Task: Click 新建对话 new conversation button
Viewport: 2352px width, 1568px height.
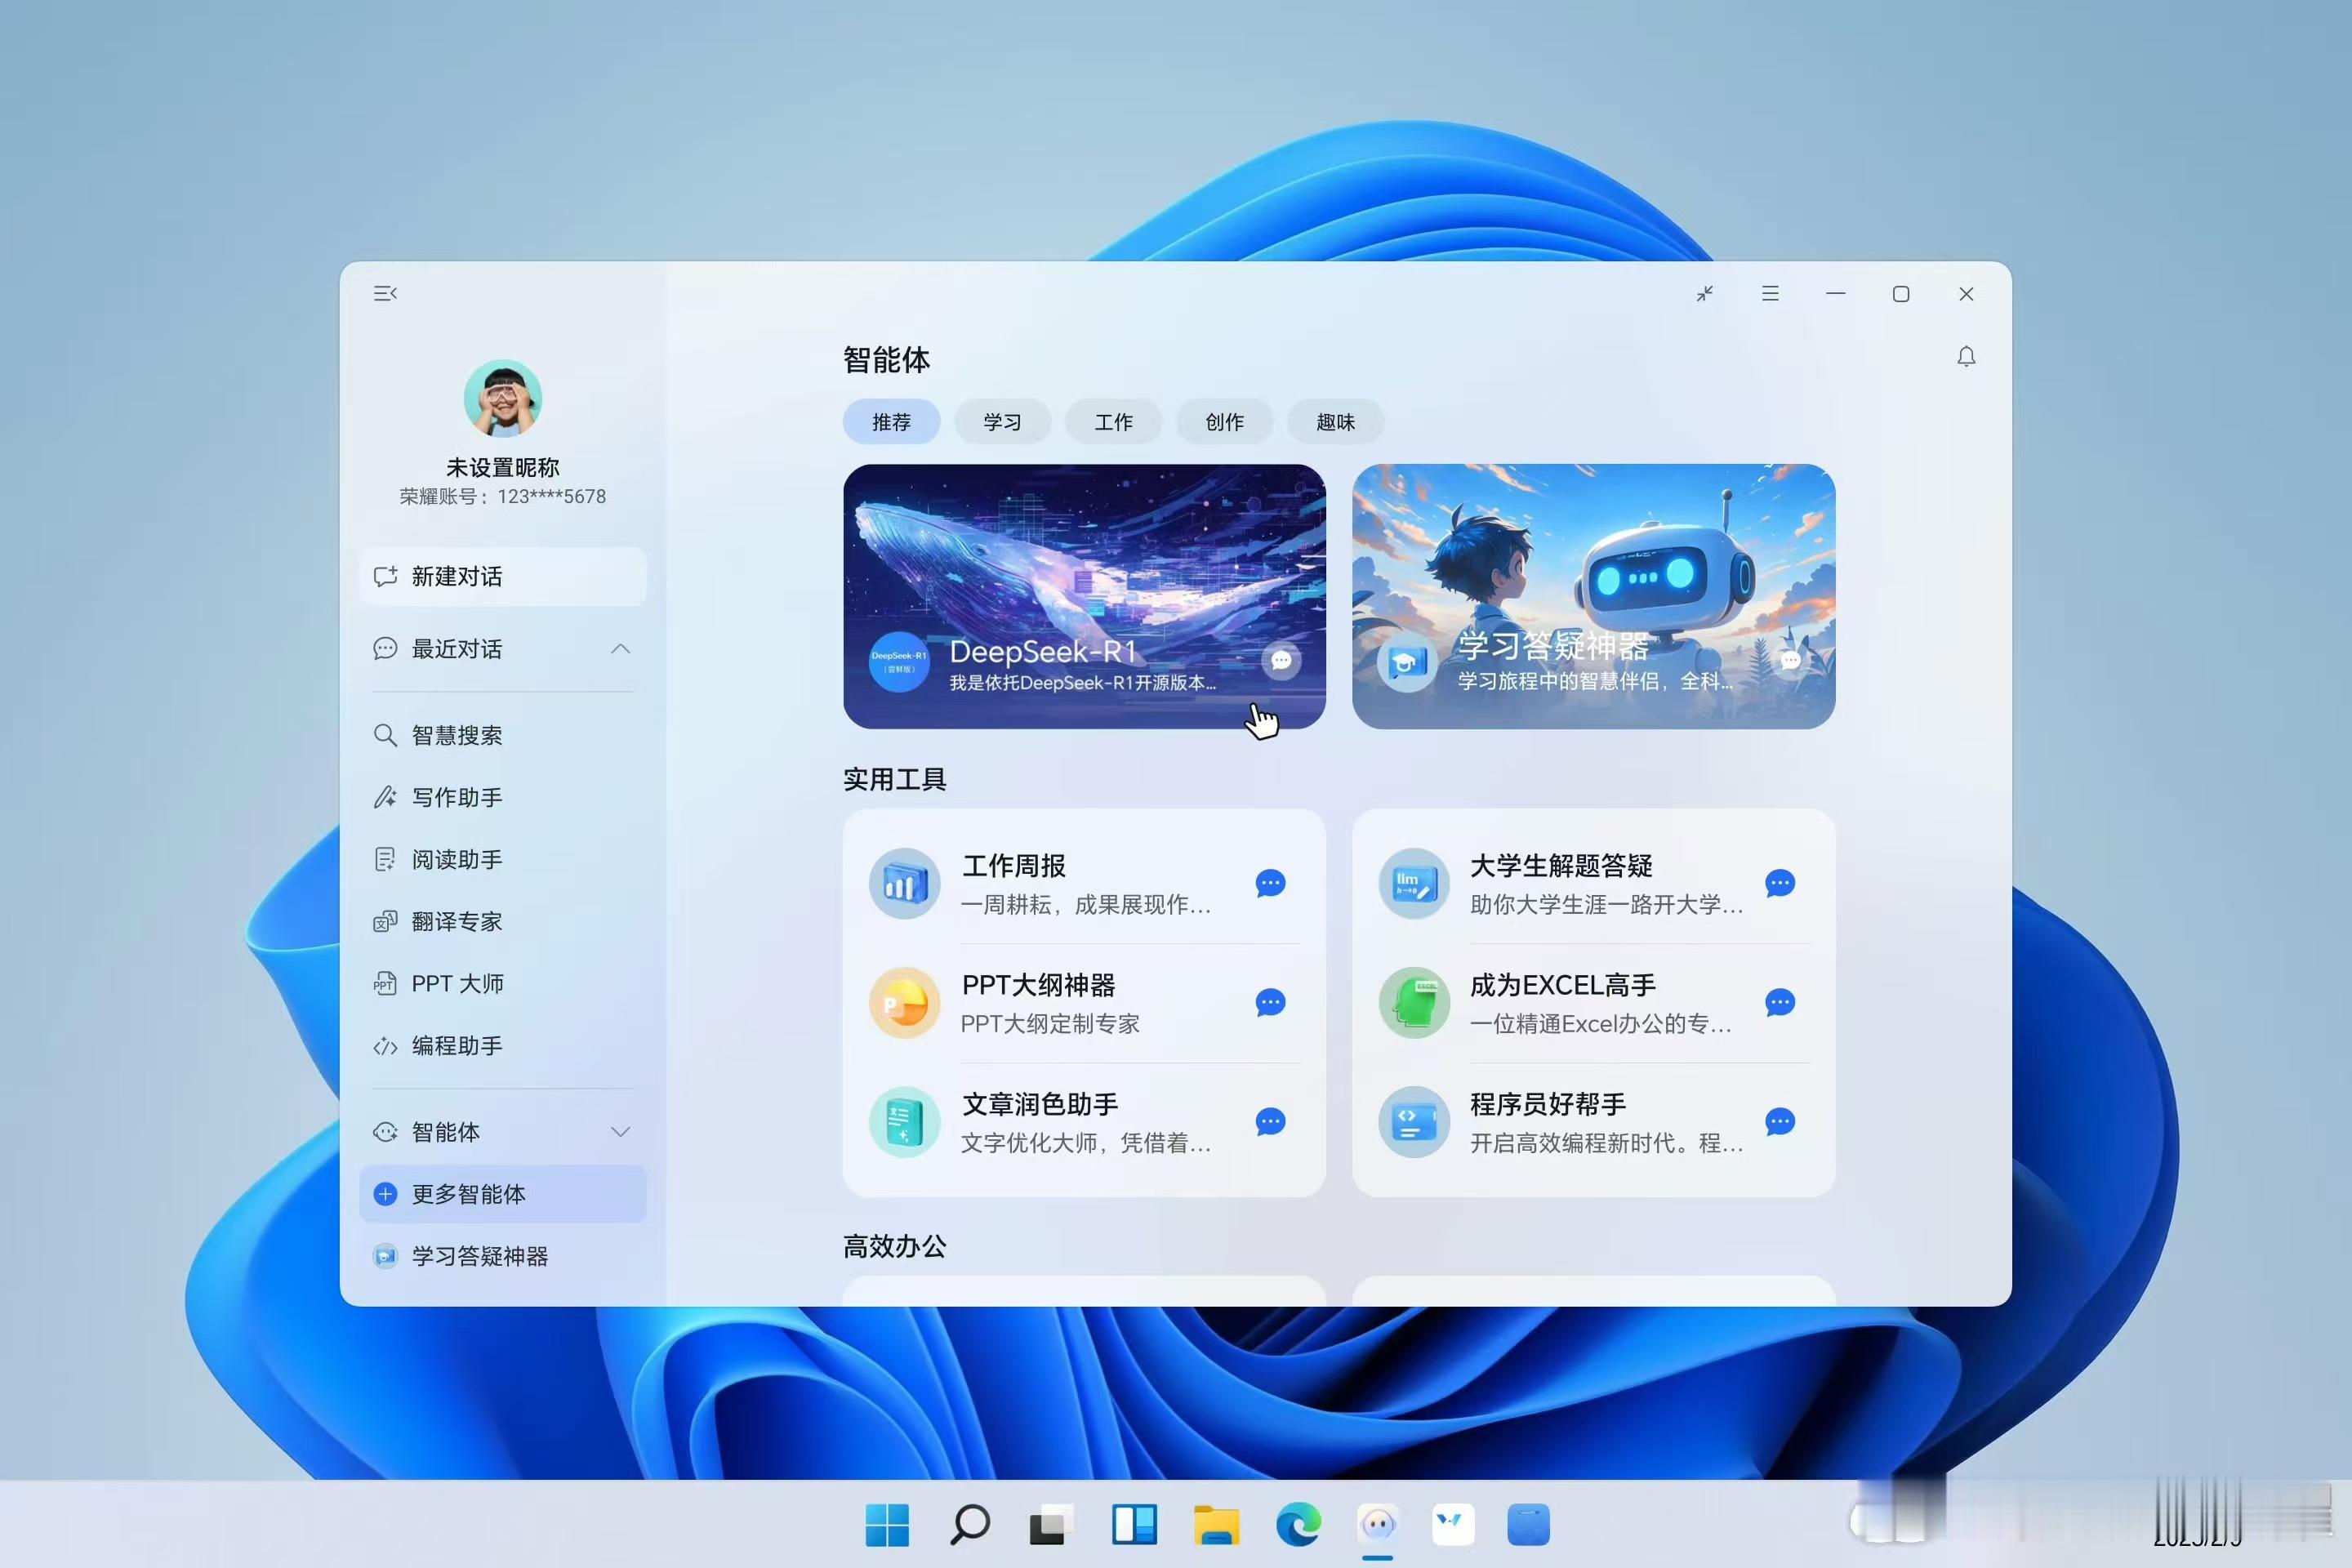Action: (501, 576)
